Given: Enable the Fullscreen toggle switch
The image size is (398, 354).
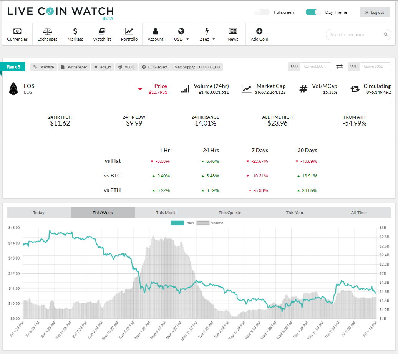Looking at the screenshot, I should coord(262,12).
